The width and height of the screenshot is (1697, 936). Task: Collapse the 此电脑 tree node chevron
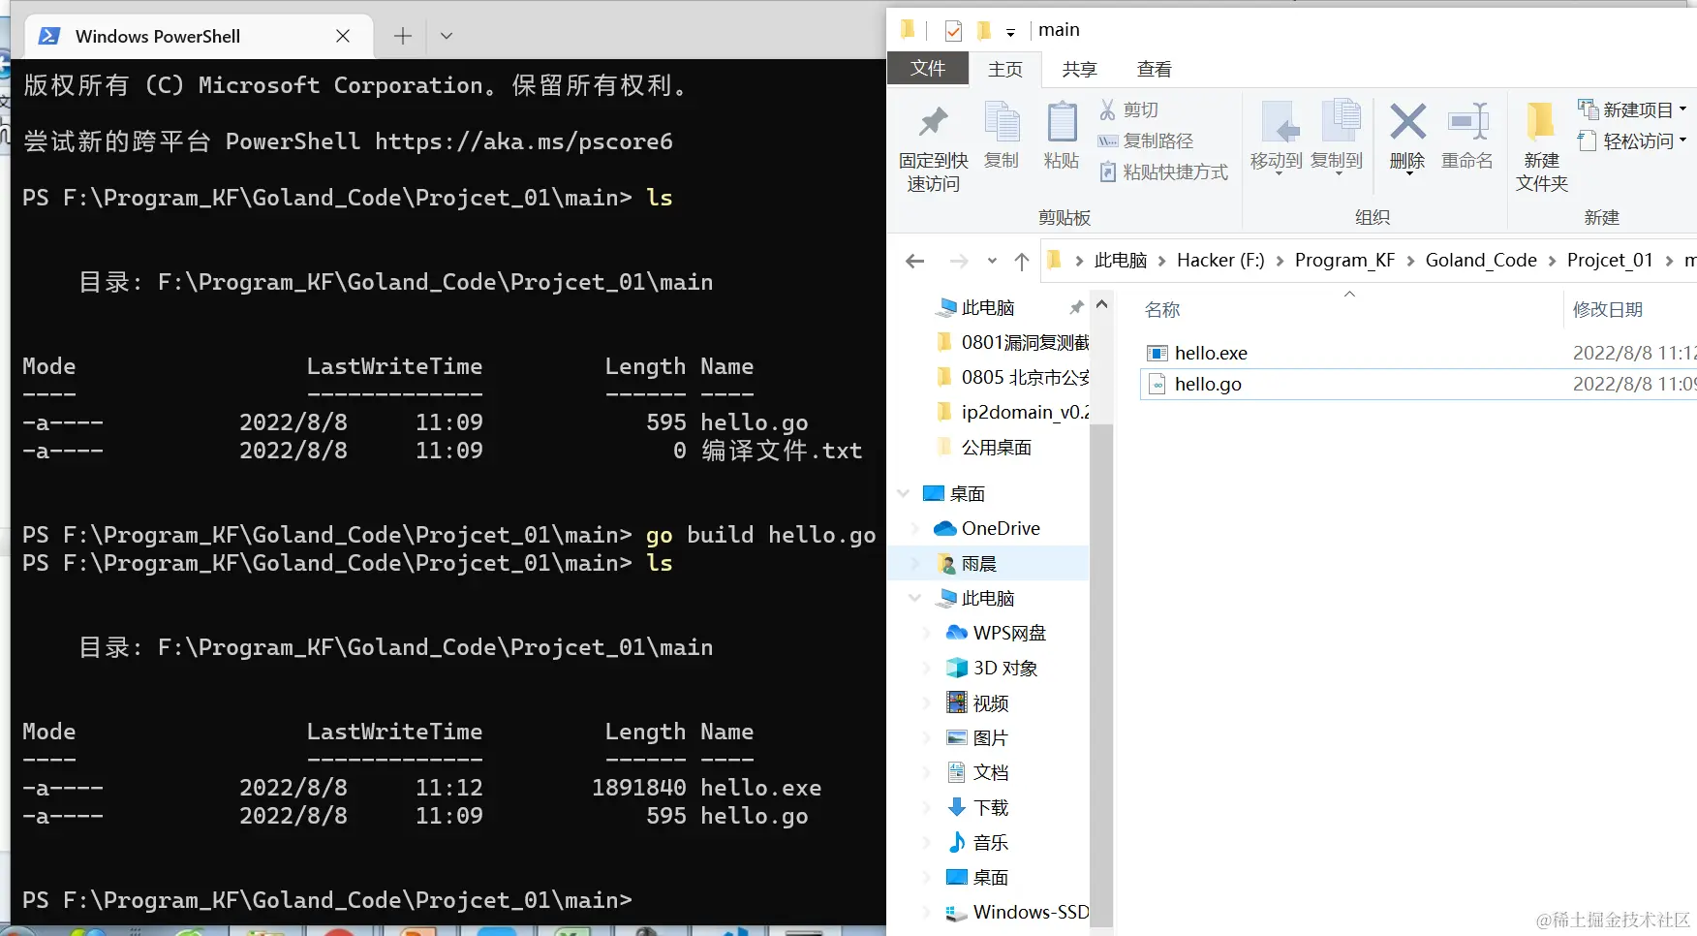click(914, 598)
